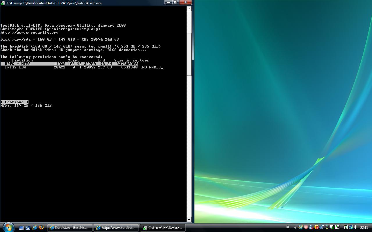Switch to http://www.kurdbu... taskbar window
The image size is (372, 232).
pyautogui.click(x=116, y=228)
